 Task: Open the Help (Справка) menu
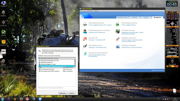click(96, 11)
